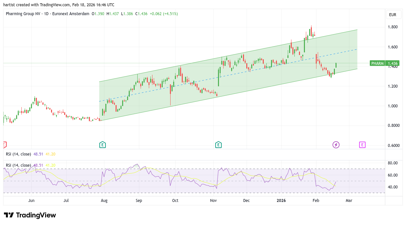The image size is (406, 225).
Task: Click the 80.00 level on RSI scale
Action: pyautogui.click(x=392, y=163)
